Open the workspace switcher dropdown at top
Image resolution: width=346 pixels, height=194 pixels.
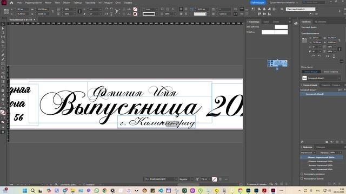pos(284,3)
